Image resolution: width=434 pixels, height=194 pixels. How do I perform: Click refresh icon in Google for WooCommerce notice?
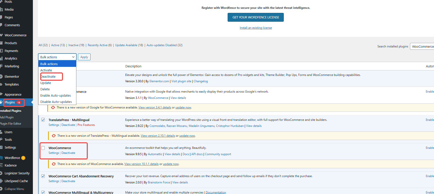53,107
